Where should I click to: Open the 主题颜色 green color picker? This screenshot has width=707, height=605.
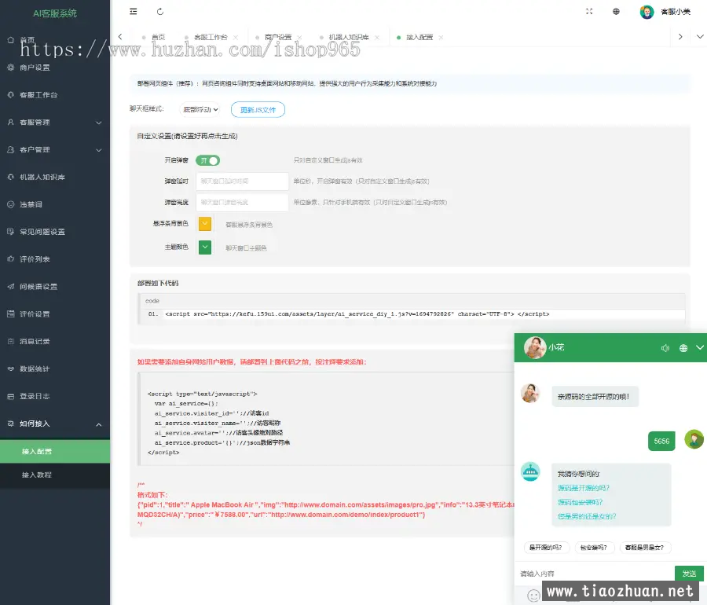click(205, 247)
